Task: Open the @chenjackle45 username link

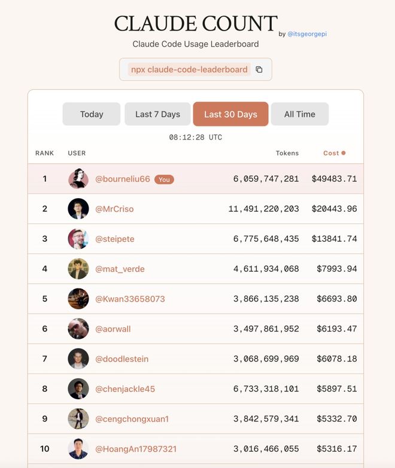Action: click(125, 389)
